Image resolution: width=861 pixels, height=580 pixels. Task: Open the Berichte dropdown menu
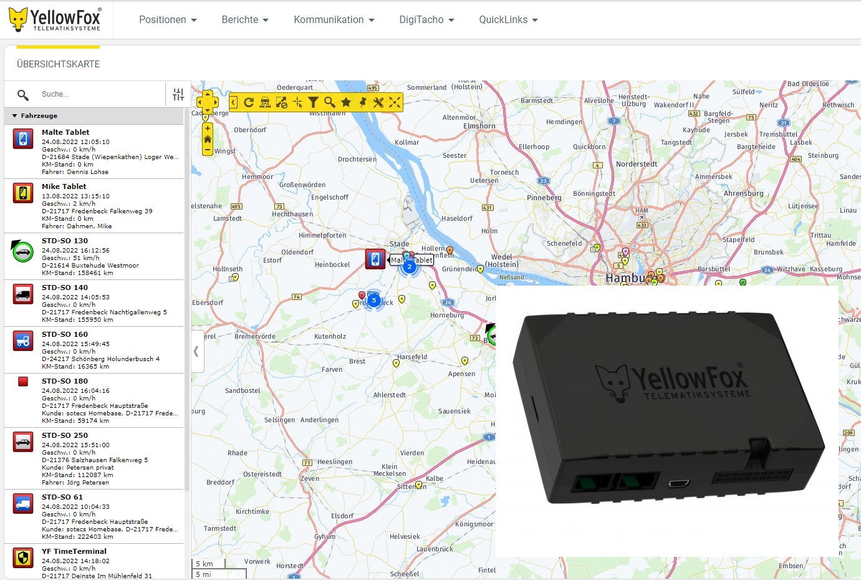pos(245,20)
